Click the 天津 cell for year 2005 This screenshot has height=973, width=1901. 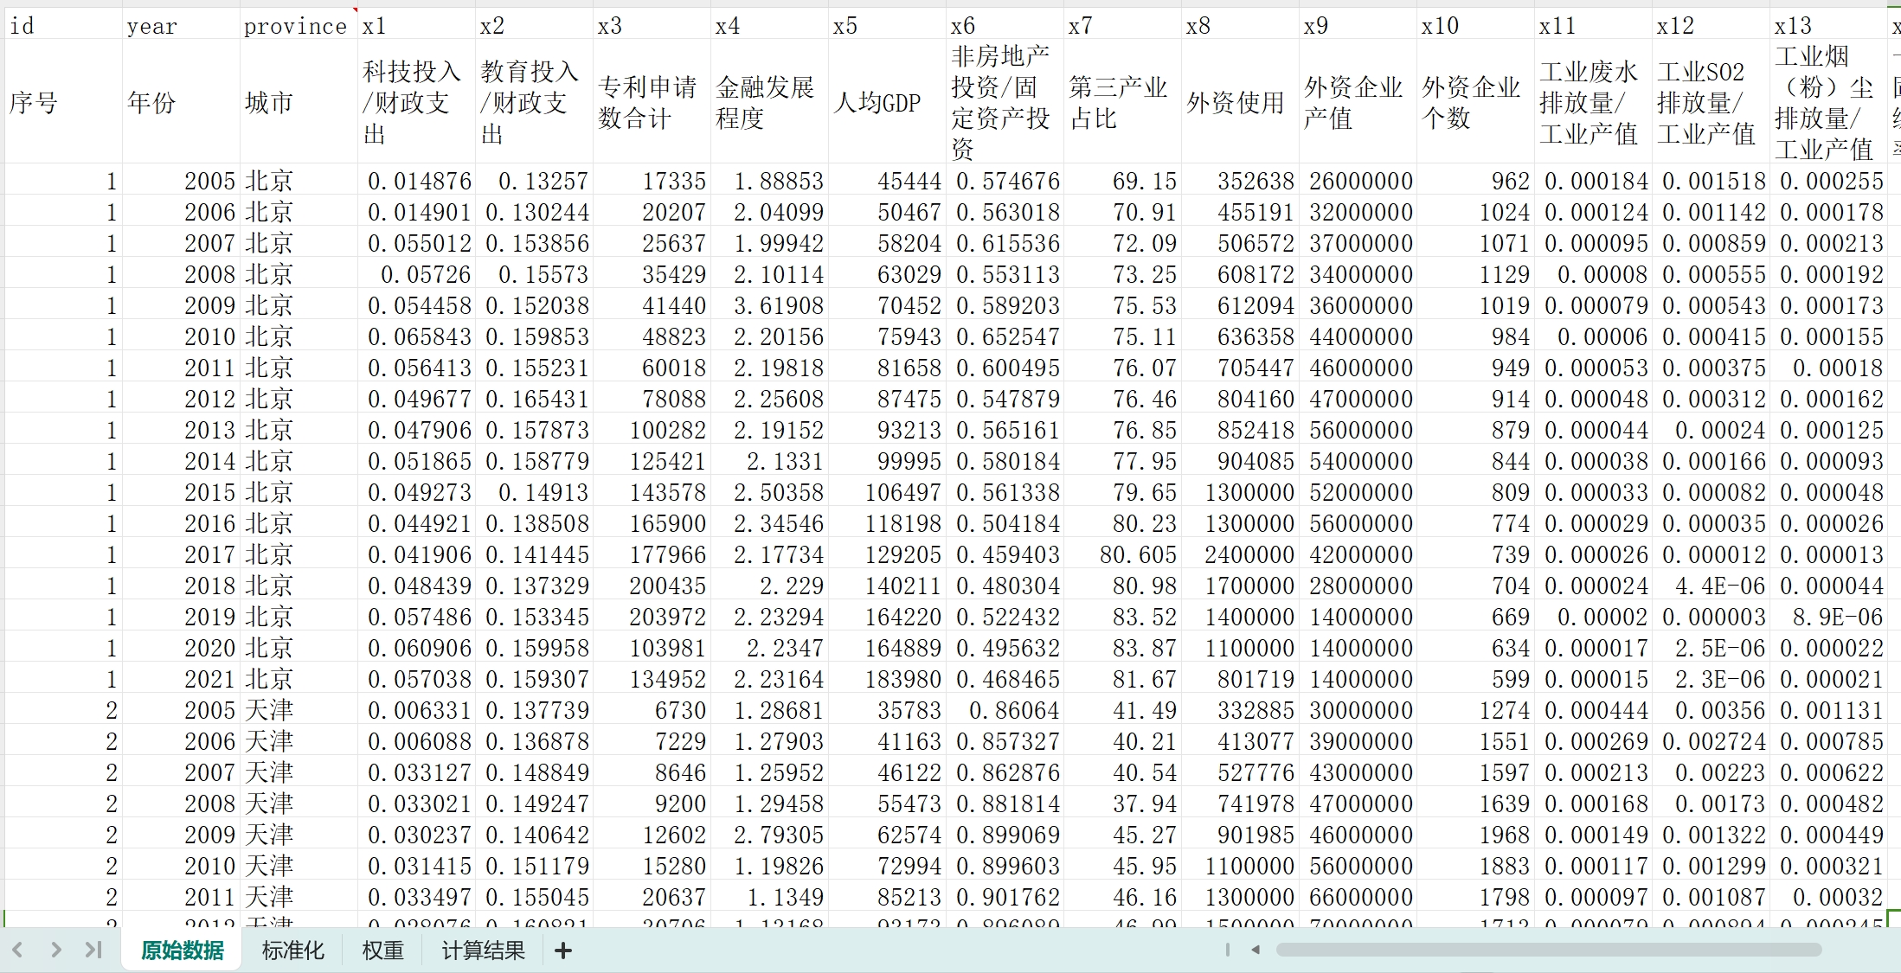(x=298, y=710)
